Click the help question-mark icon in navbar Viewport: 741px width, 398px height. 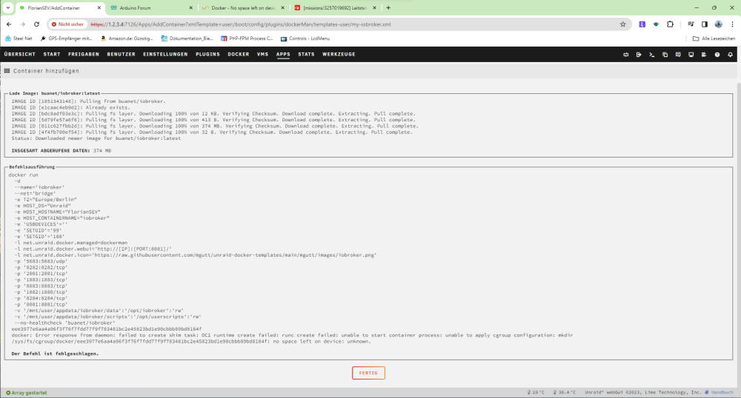(717, 55)
